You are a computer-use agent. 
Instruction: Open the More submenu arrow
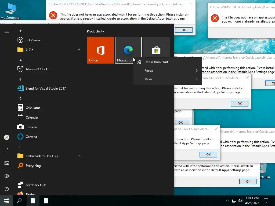[197, 79]
